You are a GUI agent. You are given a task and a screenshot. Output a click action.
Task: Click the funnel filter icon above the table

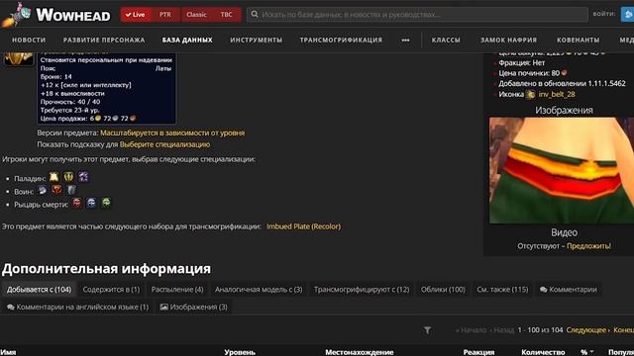pyautogui.click(x=427, y=330)
